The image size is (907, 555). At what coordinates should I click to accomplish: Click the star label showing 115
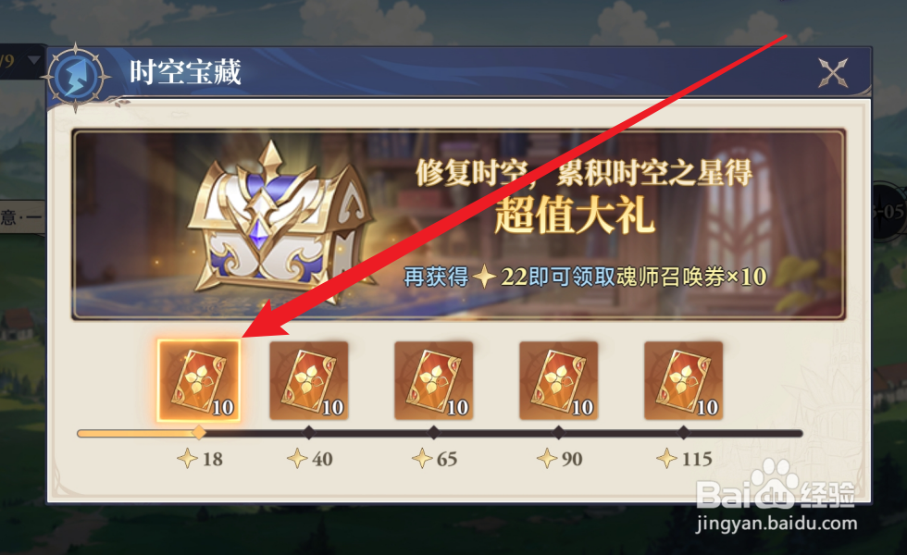click(x=684, y=459)
